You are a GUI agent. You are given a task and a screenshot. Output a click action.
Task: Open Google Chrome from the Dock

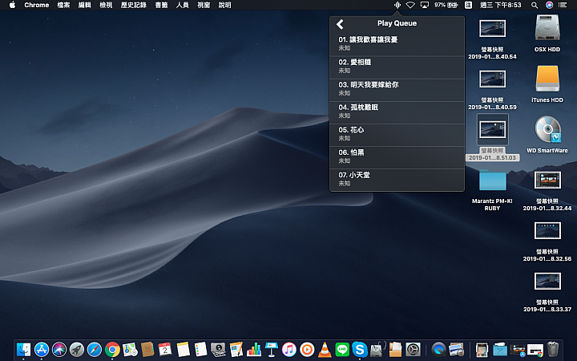click(112, 349)
